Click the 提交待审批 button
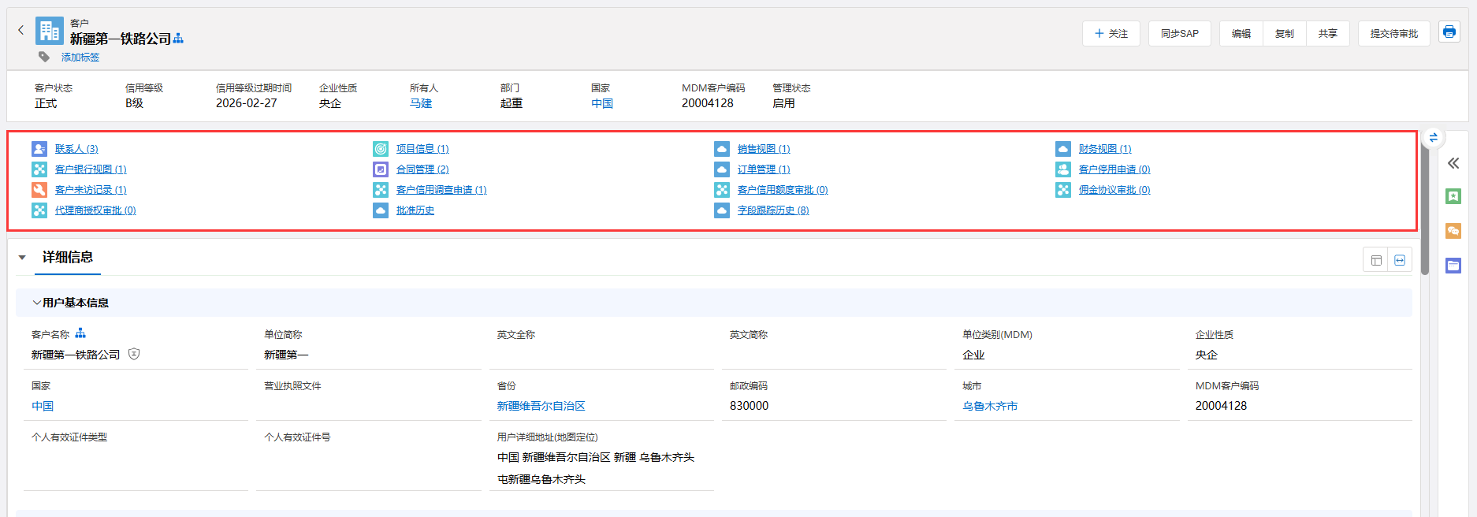Image resolution: width=1477 pixels, height=517 pixels. point(1393,34)
